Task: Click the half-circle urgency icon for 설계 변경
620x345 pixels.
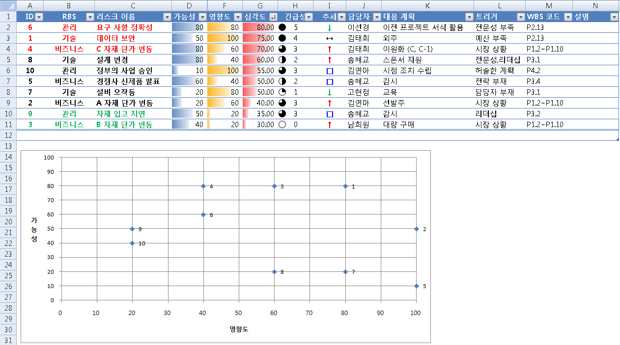Action: pos(282,60)
